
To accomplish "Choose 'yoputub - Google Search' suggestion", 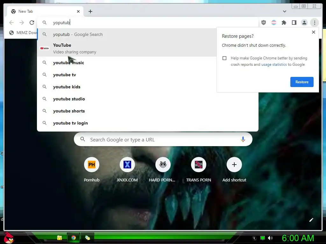I will click(127, 34).
